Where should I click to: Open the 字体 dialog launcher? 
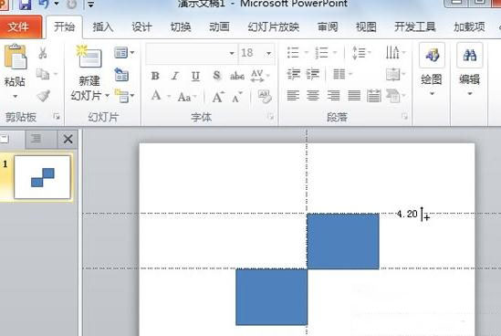[271, 117]
